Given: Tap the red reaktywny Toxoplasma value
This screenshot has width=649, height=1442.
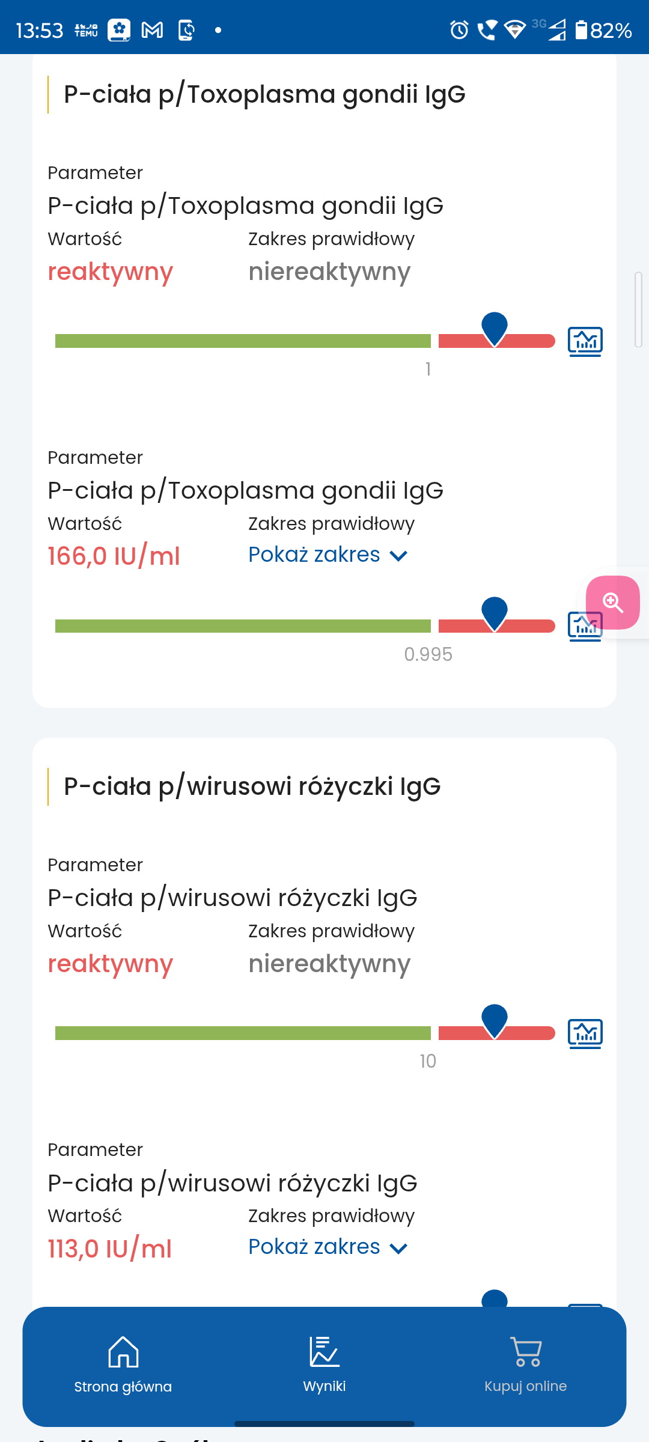Looking at the screenshot, I should (x=111, y=272).
